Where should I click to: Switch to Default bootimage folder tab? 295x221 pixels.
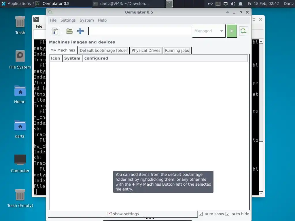coord(103,50)
